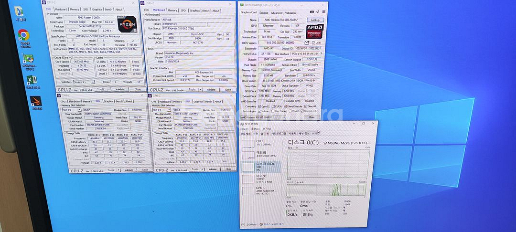This screenshot has width=516, height=232.
Task: Click the GPU-Z refresh icon
Action: [x=318, y=12]
